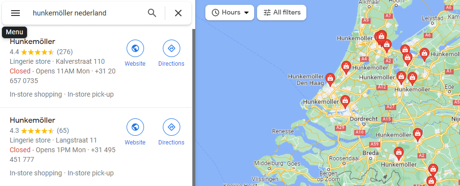This screenshot has width=460, height=186.
Task: Select the Hunkemöller pin north of Dordrecht
Action: click(345, 101)
